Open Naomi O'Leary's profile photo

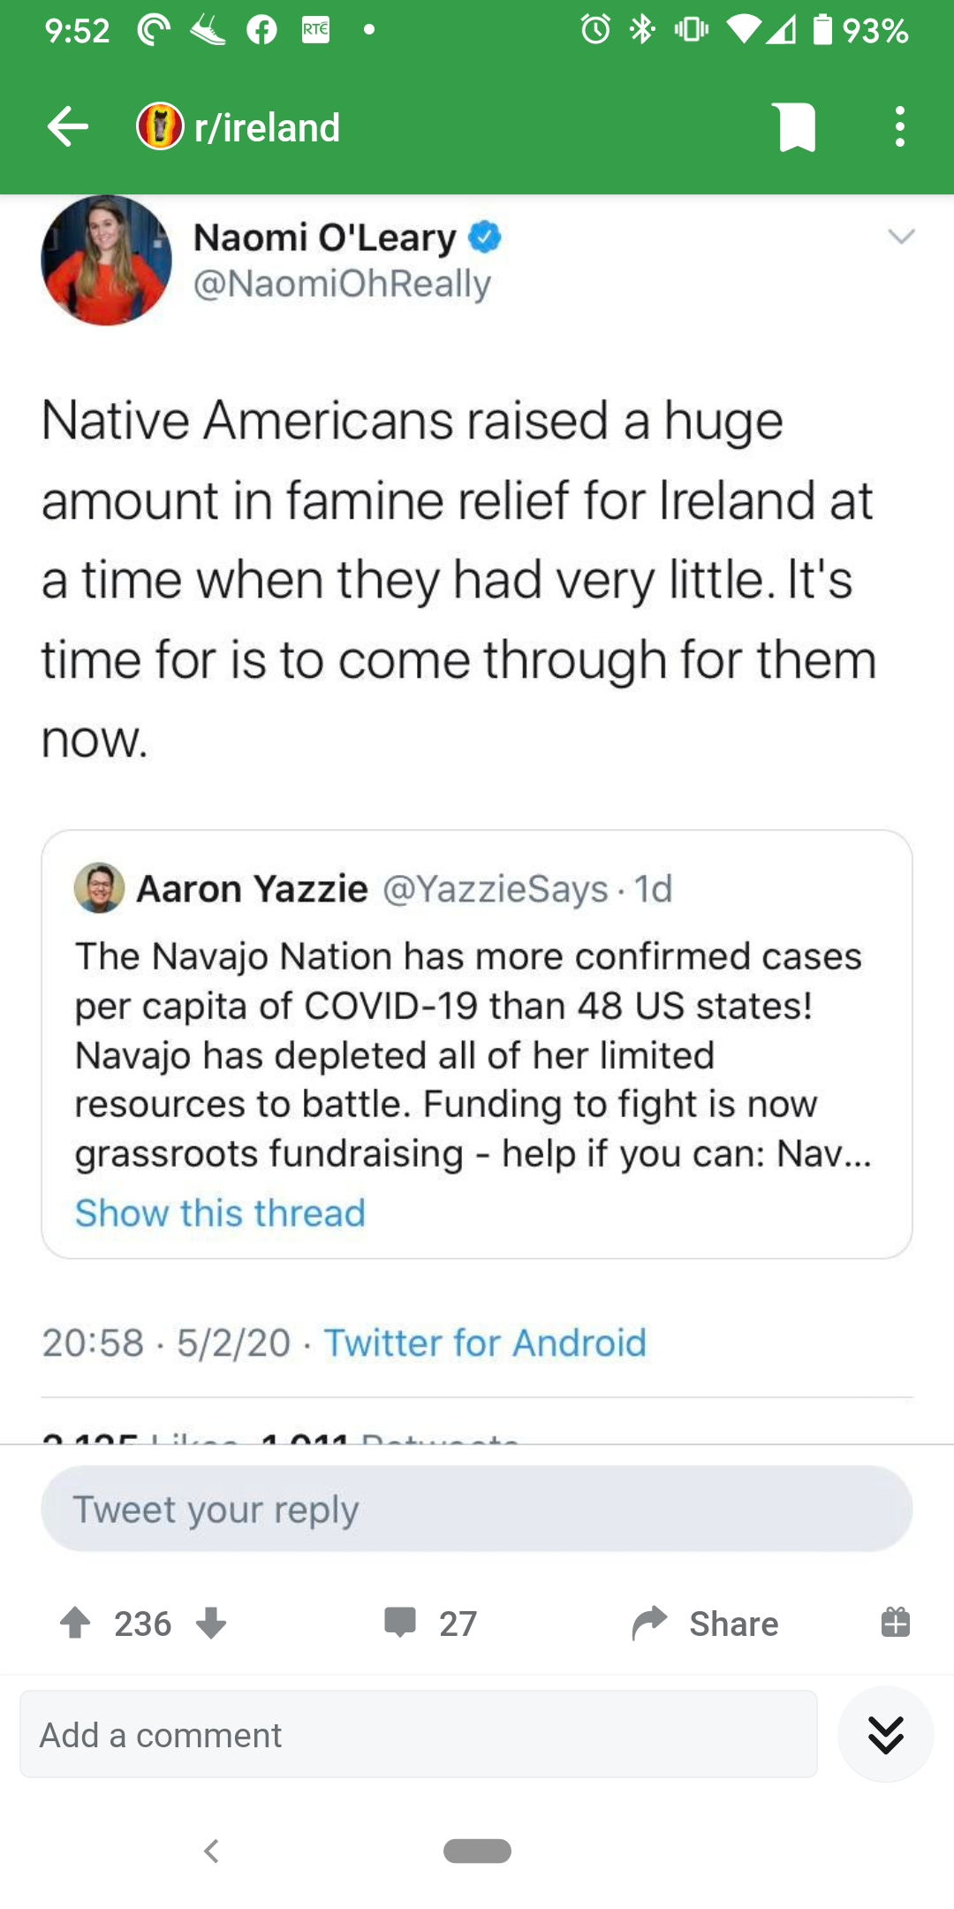tap(106, 260)
